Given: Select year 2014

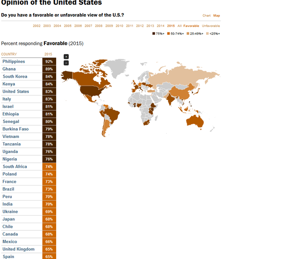Looking at the screenshot, I should [x=161, y=26].
